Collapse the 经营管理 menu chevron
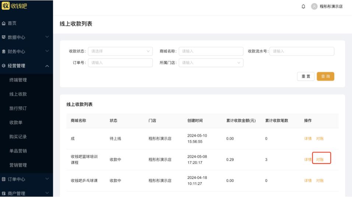 coord(47,66)
